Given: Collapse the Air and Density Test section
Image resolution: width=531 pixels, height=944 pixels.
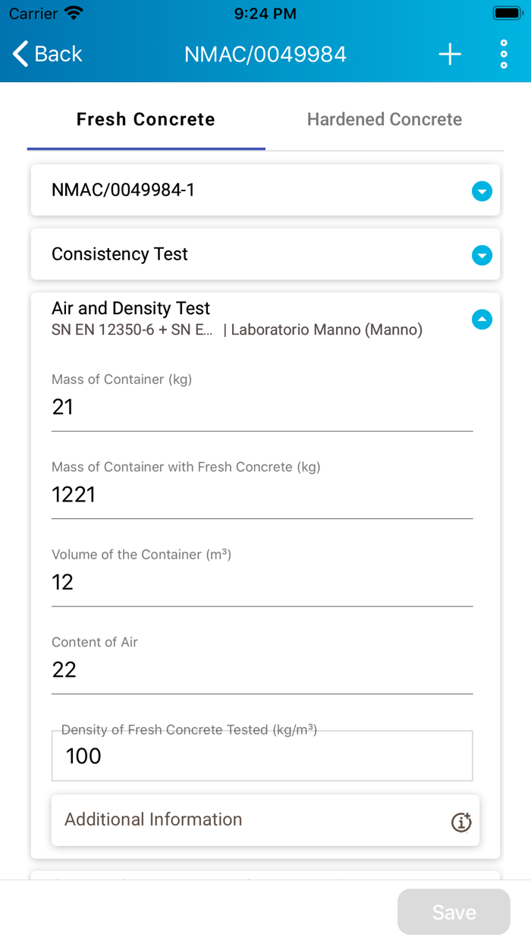Looking at the screenshot, I should click(x=482, y=319).
